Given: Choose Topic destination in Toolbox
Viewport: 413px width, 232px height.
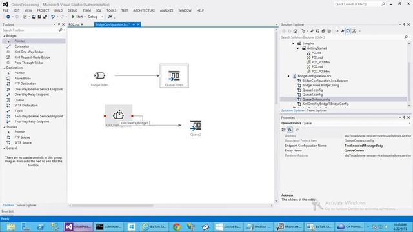Looking at the screenshot, I should pos(19,111).
